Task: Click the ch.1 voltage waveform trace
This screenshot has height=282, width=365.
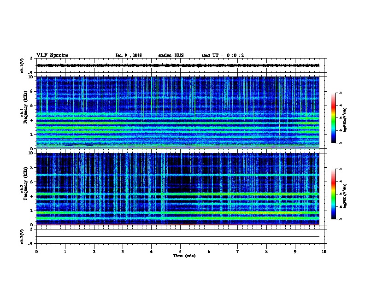Action: pos(178,65)
